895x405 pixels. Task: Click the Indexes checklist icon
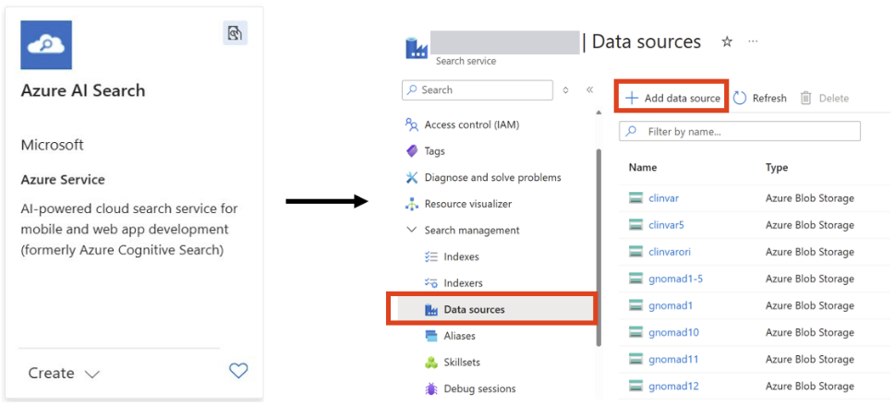point(431,256)
